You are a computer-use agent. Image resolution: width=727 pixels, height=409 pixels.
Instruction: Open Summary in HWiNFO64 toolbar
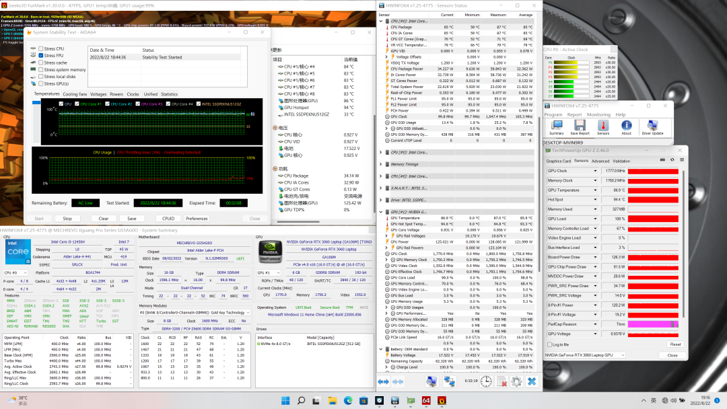point(556,126)
